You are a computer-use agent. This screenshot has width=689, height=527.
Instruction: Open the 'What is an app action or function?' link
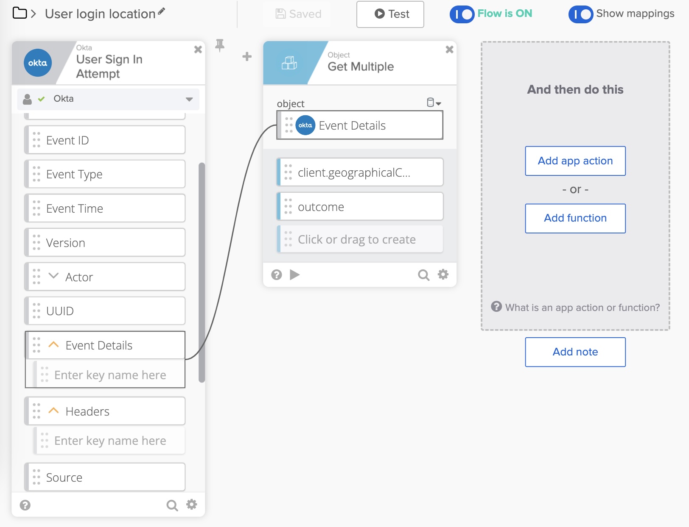[x=582, y=308]
